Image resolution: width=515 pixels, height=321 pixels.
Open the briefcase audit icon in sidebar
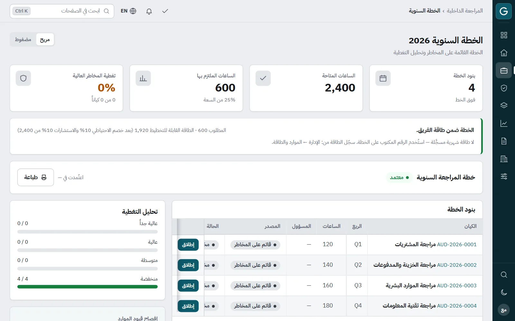coord(504,70)
